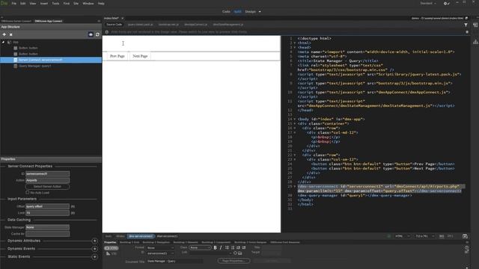
Task: Apply italic formatting
Action: pos(221,247)
